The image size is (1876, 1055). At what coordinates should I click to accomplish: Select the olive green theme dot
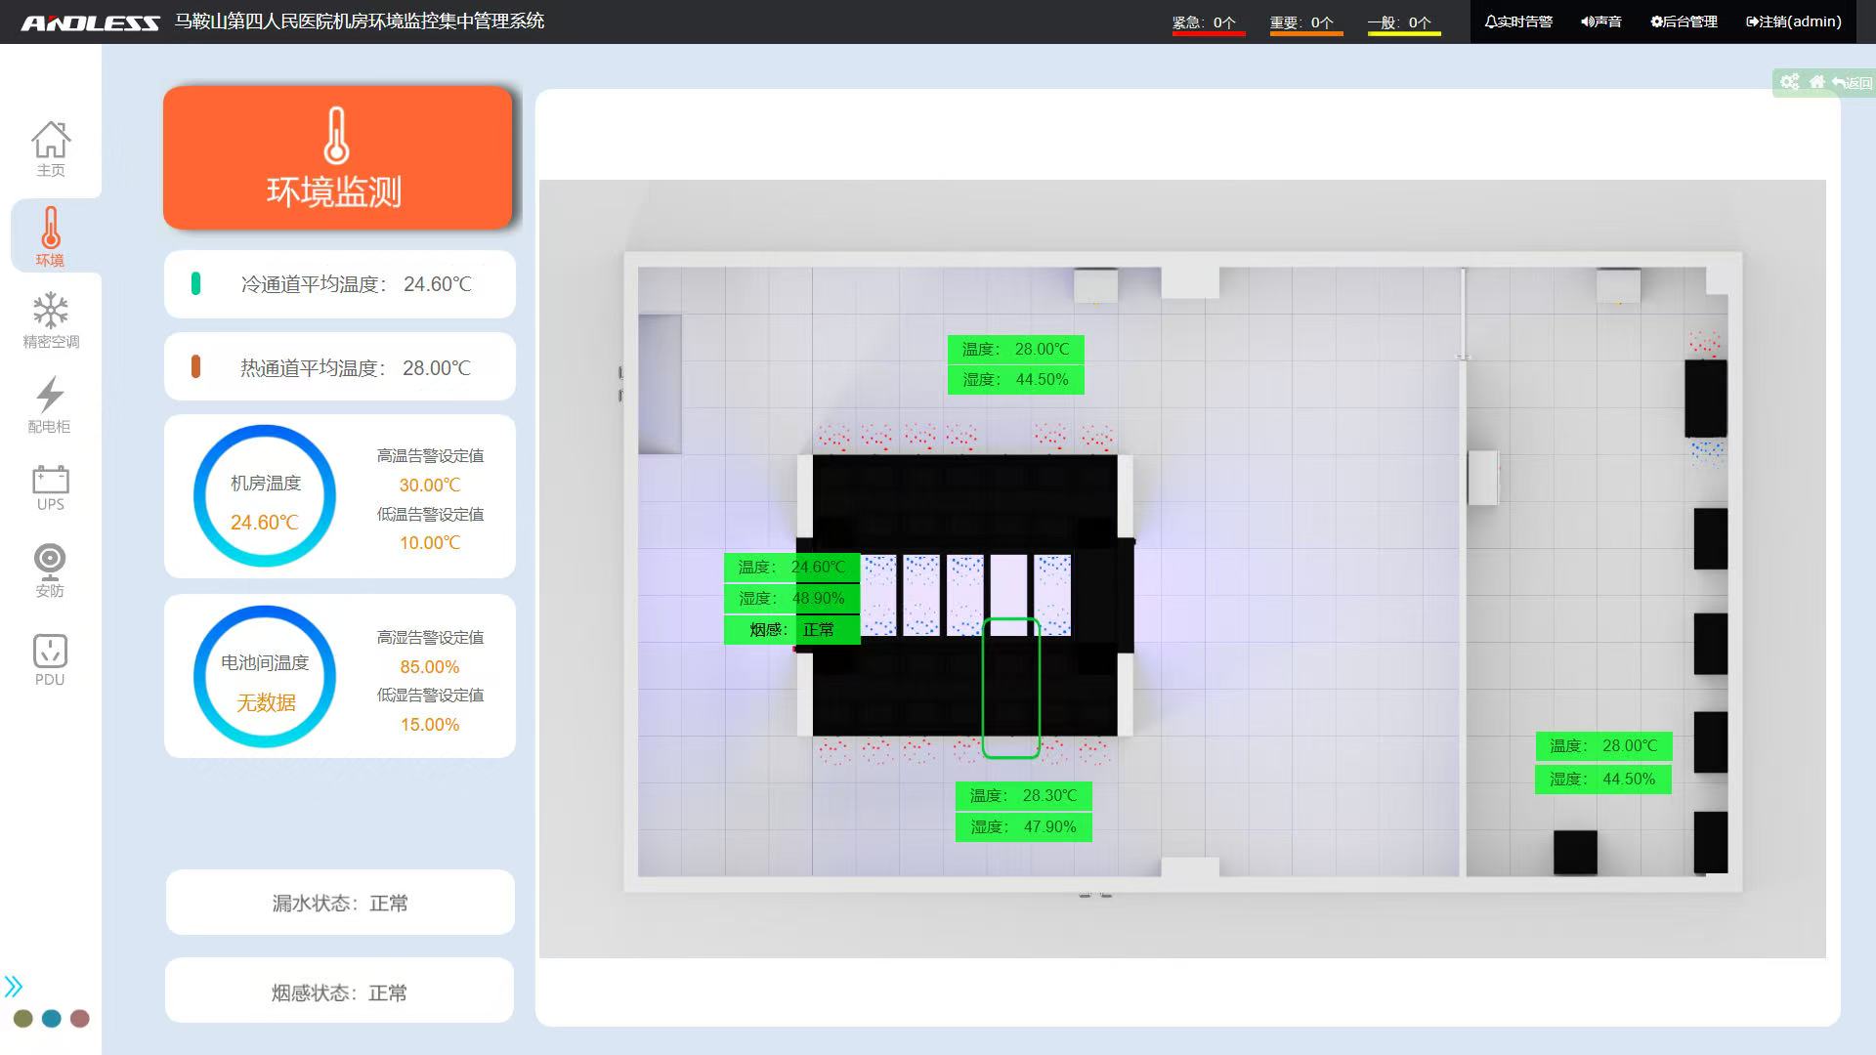tap(23, 1019)
